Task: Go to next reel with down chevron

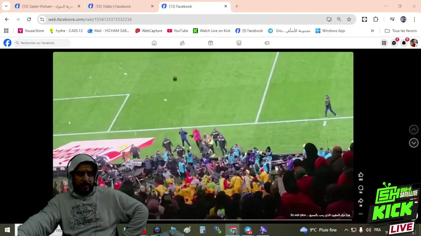Action: tap(414, 143)
